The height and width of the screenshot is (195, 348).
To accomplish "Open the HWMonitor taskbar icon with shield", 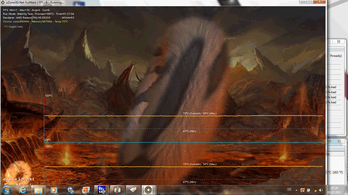I will pyautogui.click(x=101, y=190).
